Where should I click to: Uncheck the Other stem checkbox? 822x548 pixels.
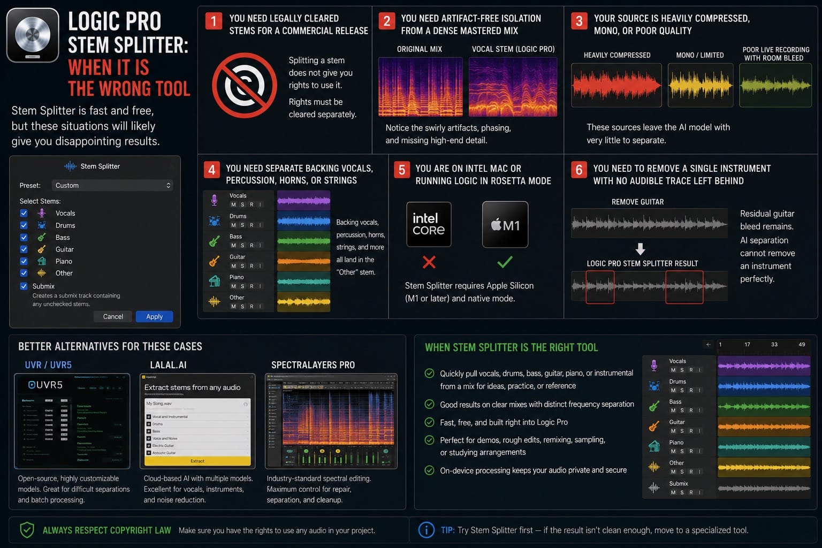tap(24, 273)
